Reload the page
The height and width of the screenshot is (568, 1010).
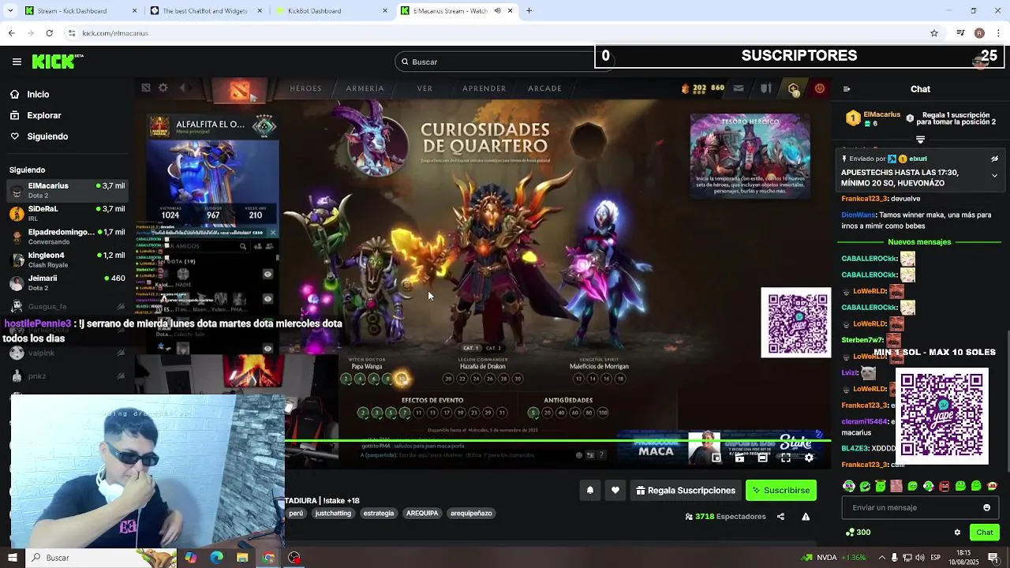49,33
